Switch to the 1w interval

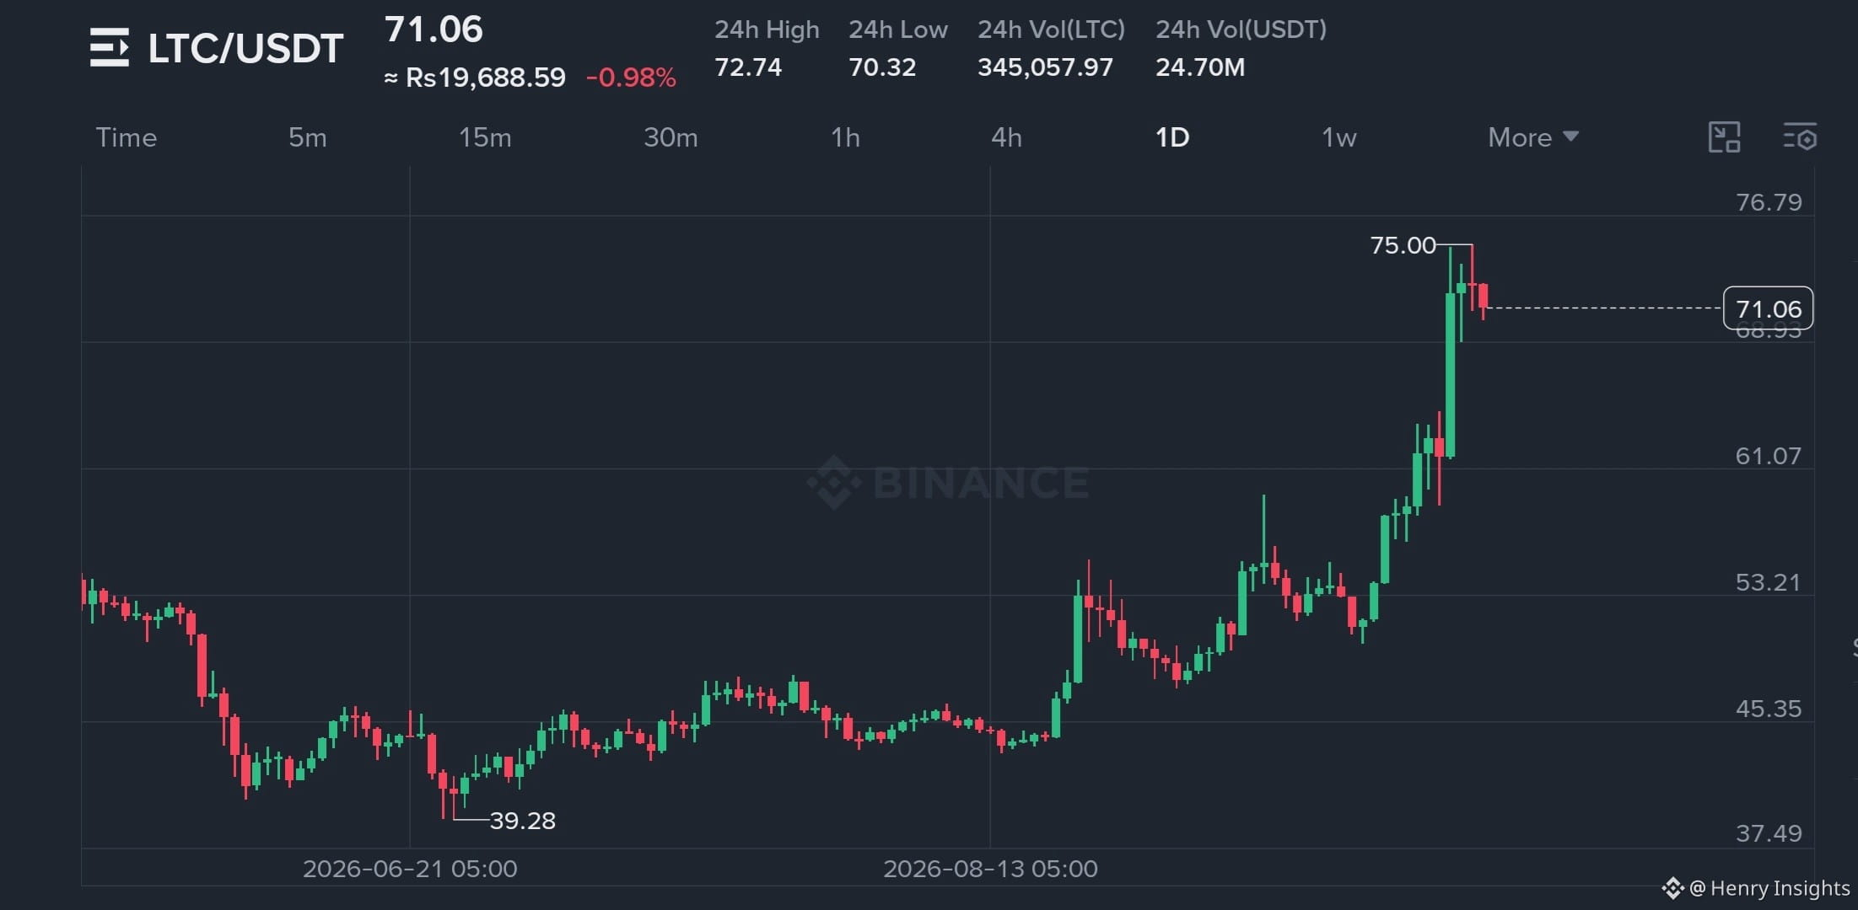coord(1338,137)
